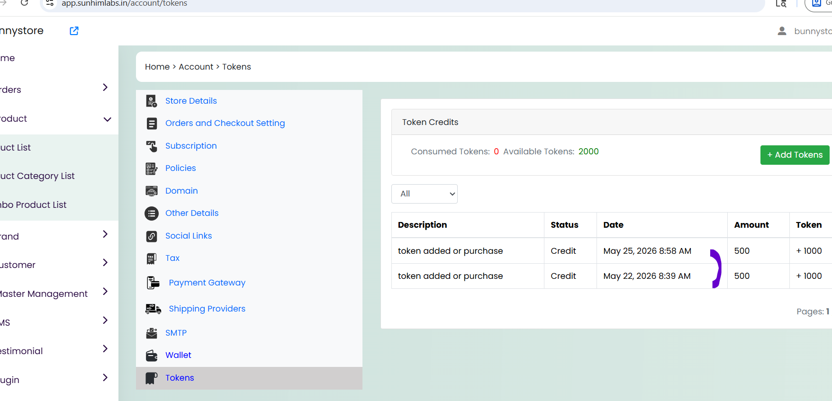Open the Policies settings link
Viewport: 832px width, 401px height.
tap(181, 168)
